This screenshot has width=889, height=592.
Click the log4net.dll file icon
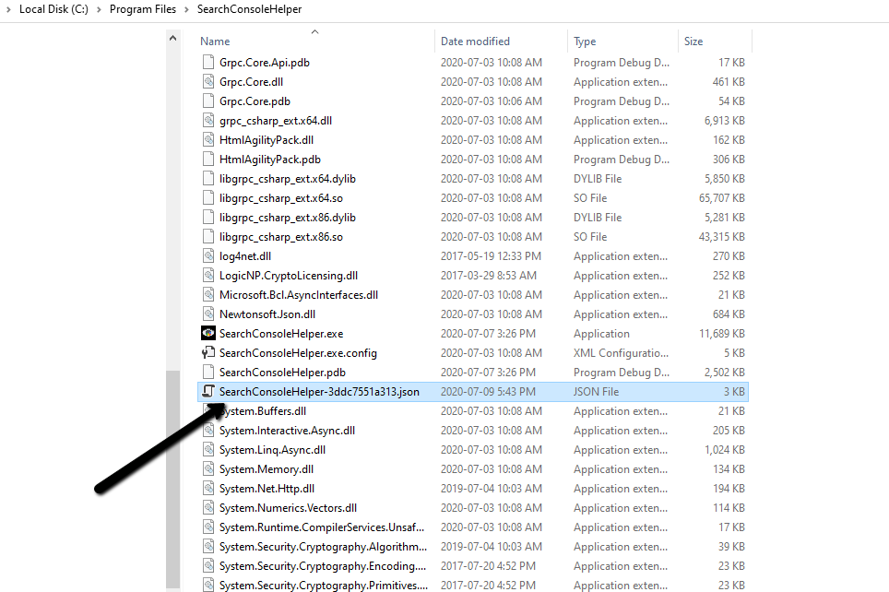click(x=208, y=255)
